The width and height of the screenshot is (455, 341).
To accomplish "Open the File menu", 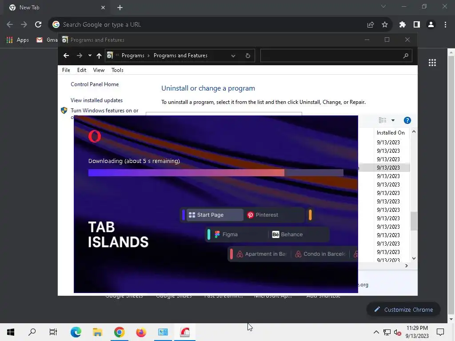I will tap(66, 70).
